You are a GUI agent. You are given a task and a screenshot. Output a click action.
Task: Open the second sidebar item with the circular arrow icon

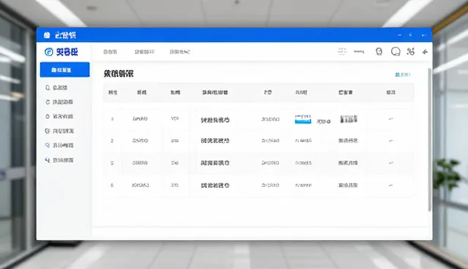click(x=59, y=102)
